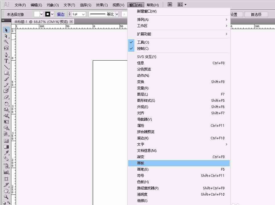Choose 图层(L) from the Window menu

[179, 94]
